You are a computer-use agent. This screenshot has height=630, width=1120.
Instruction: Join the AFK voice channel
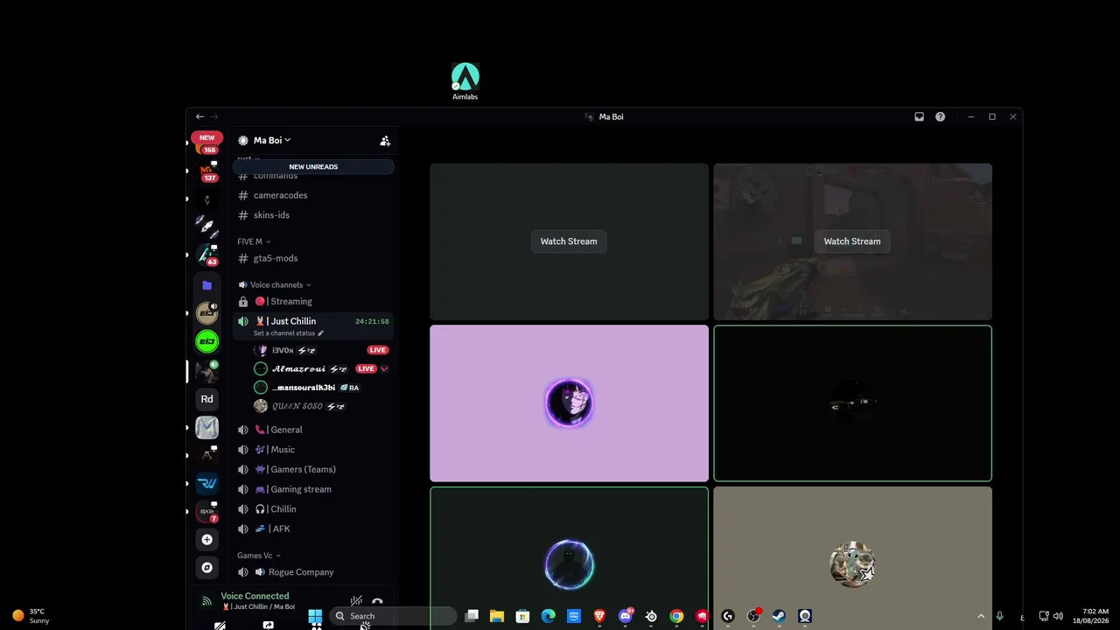coord(313,528)
